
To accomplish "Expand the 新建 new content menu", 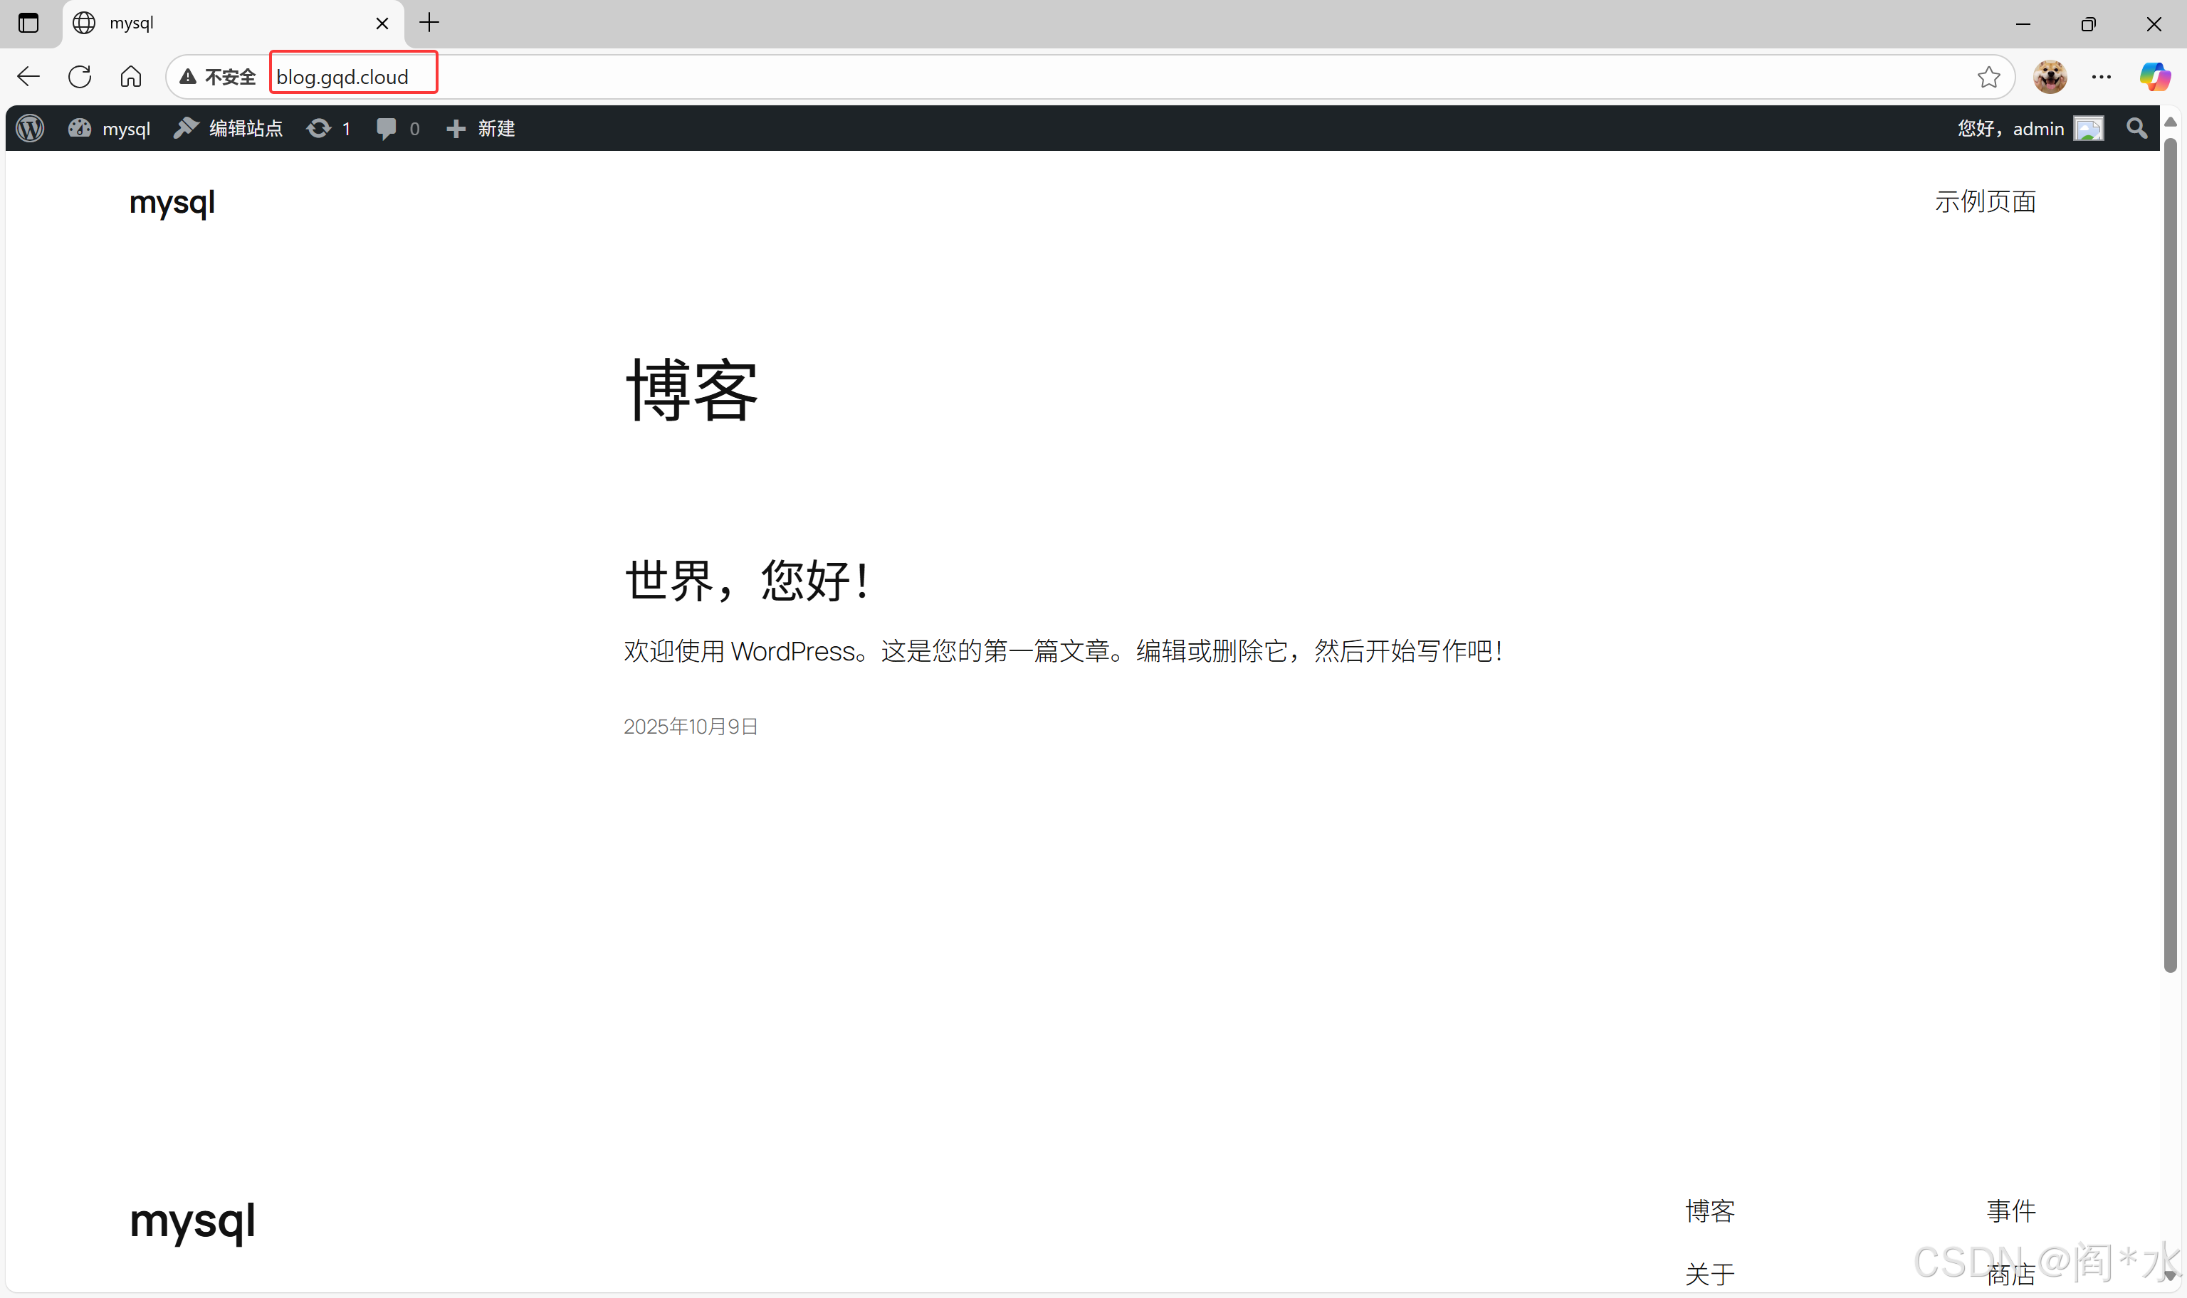I will (x=481, y=129).
